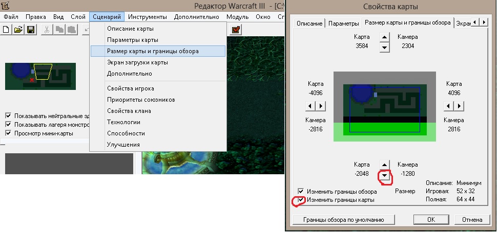This screenshot has width=498, height=233.
Task: Open the Дополнительно menu in menu bar
Action: click(x=197, y=17)
